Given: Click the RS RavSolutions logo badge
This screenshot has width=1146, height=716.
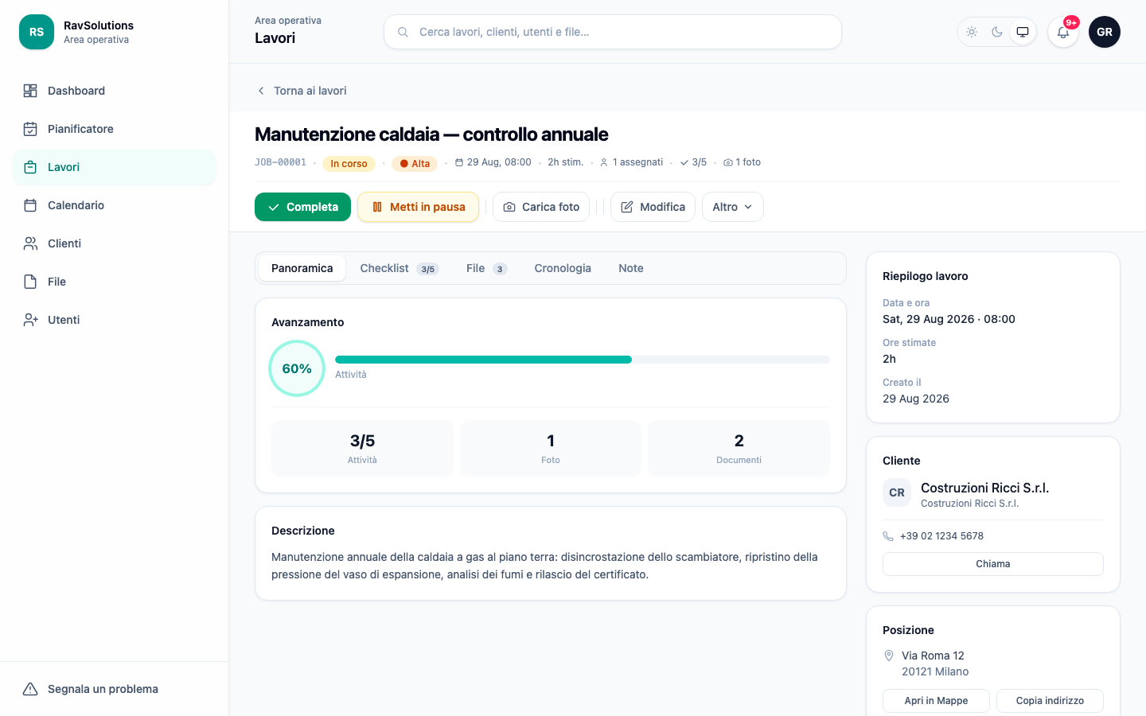Looking at the screenshot, I should click(37, 32).
